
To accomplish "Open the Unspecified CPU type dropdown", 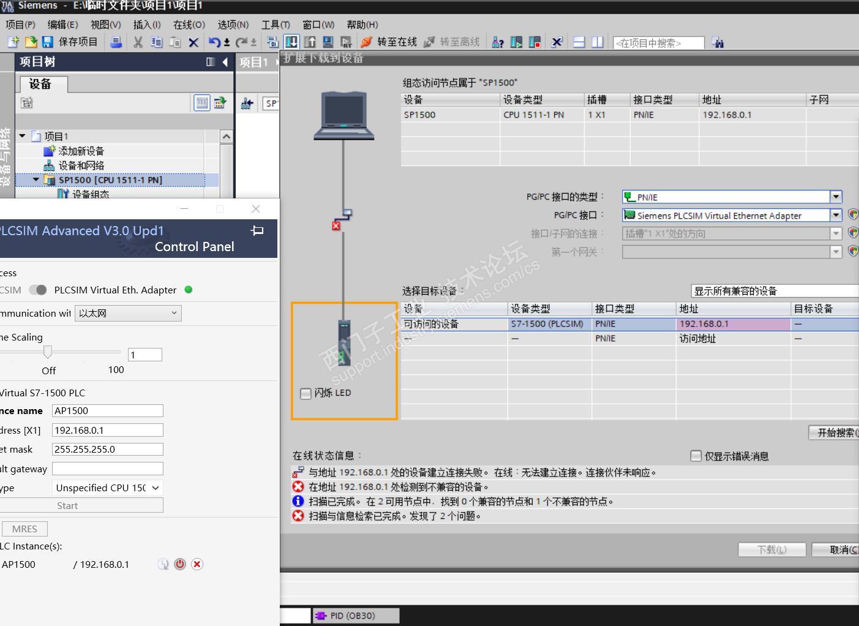I will tap(108, 488).
